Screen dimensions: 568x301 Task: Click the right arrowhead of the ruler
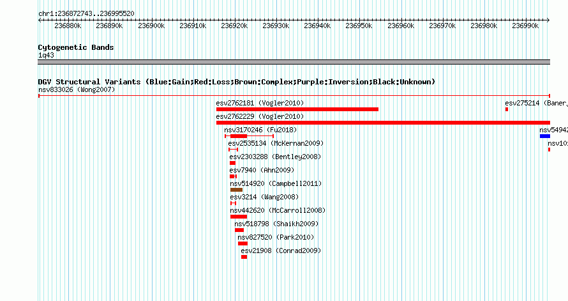pos(548,20)
